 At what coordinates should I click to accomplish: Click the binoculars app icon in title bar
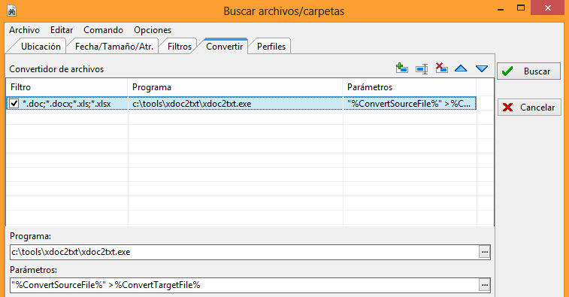click(11, 11)
